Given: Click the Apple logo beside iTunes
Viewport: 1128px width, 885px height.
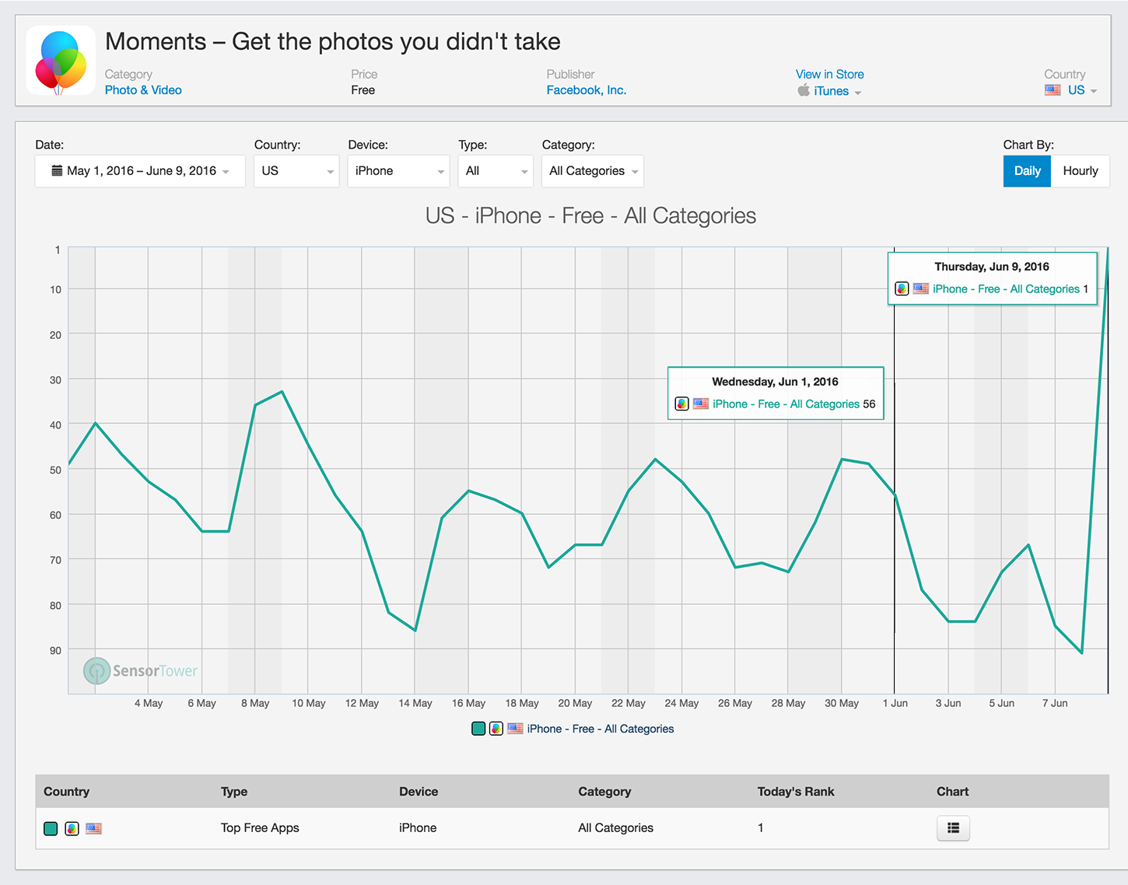Looking at the screenshot, I should 804,90.
